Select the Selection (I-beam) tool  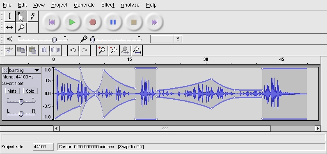(9, 16)
